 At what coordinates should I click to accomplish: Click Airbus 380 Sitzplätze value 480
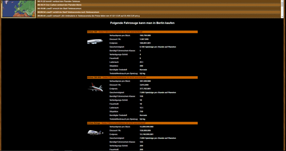tap(141, 66)
